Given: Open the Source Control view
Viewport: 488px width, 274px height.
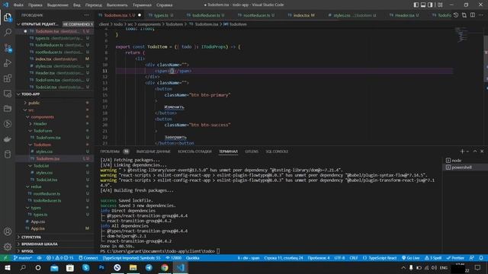Looking at the screenshot, I should tap(8, 48).
